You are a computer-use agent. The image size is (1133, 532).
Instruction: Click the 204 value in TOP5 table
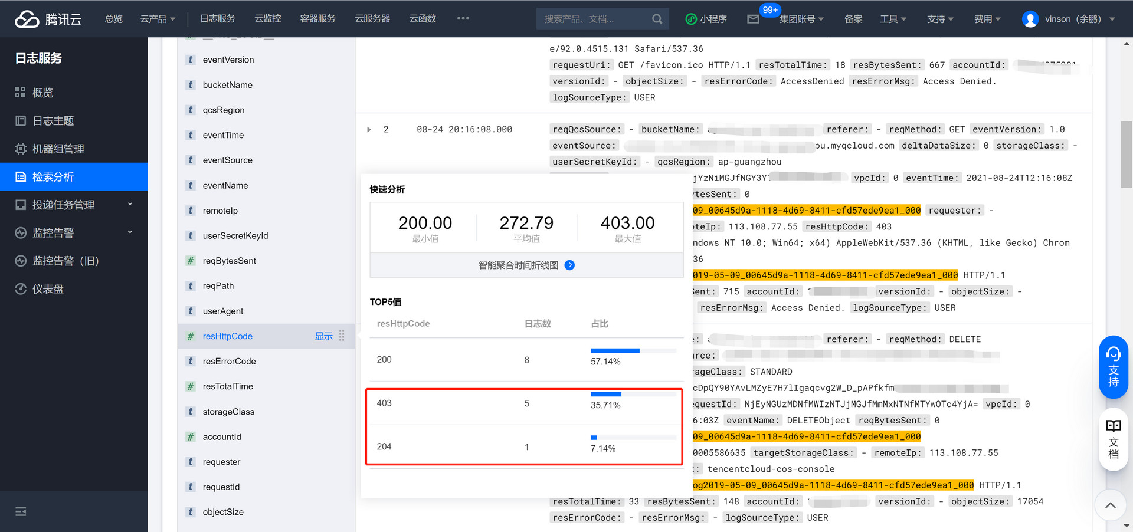click(384, 446)
